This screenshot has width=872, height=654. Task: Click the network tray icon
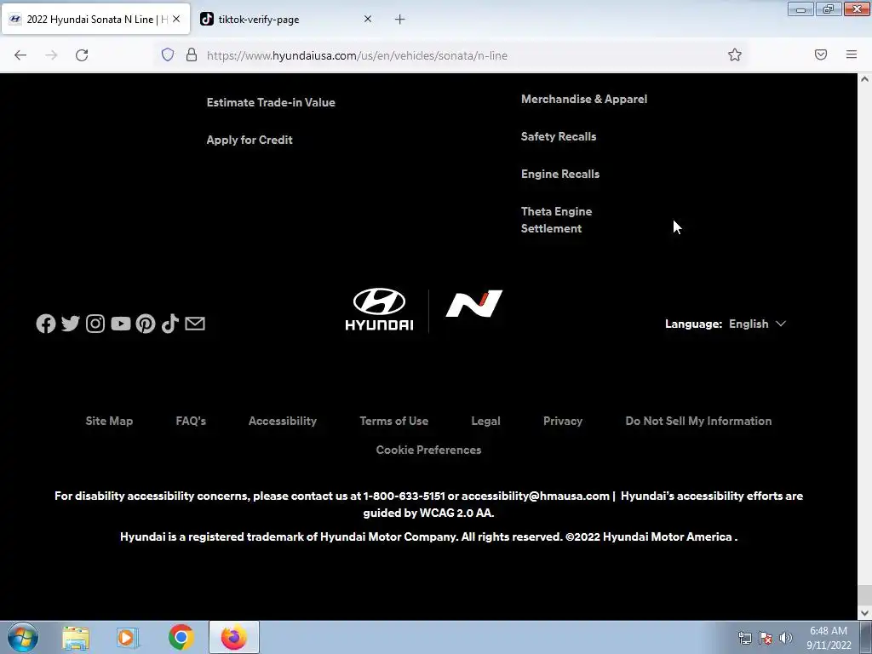tap(744, 638)
